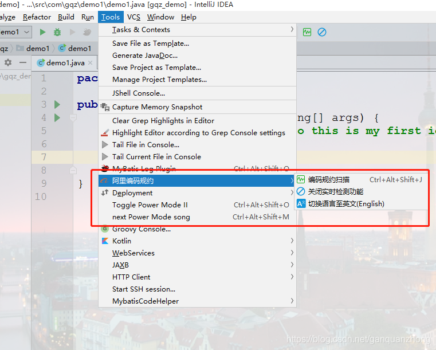Click the run gutter arrow on line 3

(57, 104)
